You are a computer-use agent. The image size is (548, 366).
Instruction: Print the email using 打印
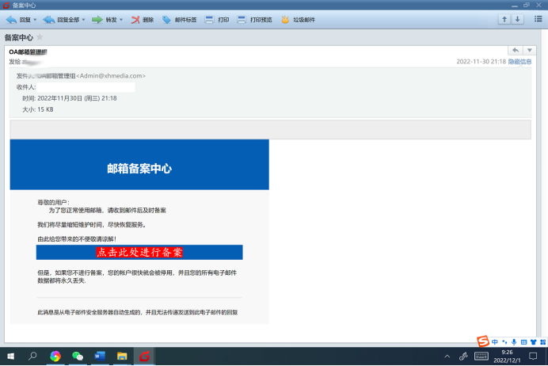pyautogui.click(x=217, y=19)
